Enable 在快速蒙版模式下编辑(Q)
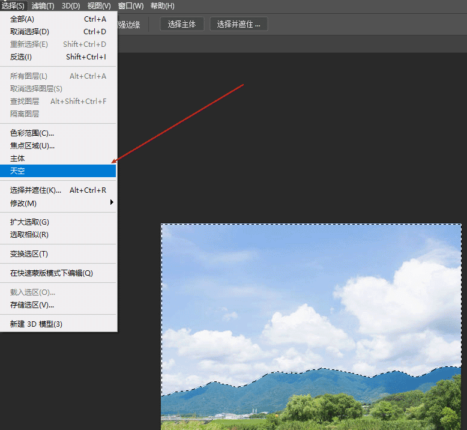Viewport: 467px width, 430px height. point(52,273)
